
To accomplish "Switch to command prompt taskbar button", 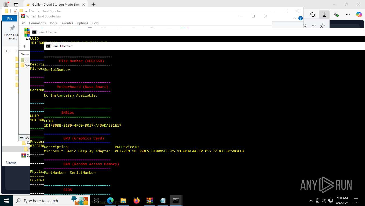I will click(176, 201).
